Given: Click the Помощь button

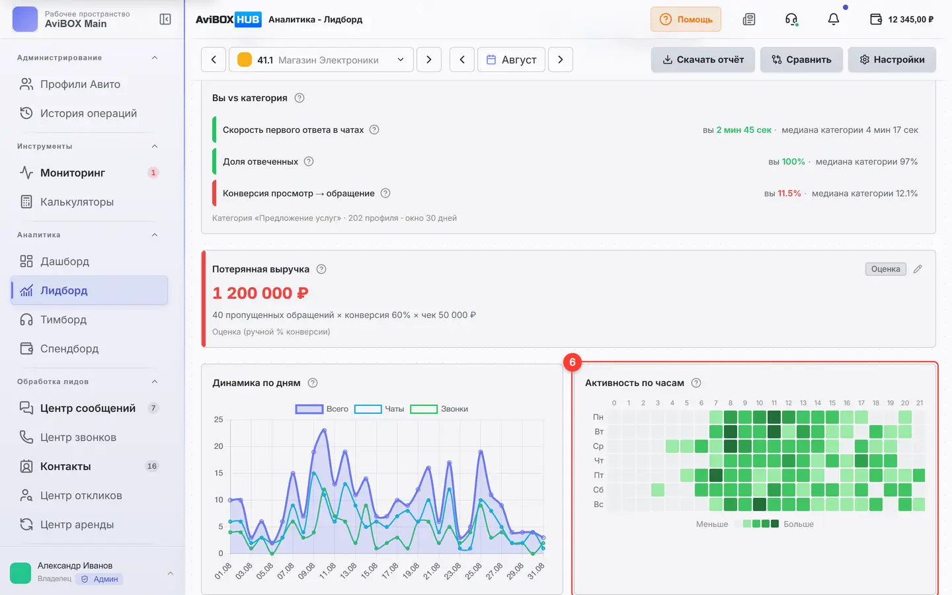Looking at the screenshot, I should [x=686, y=19].
